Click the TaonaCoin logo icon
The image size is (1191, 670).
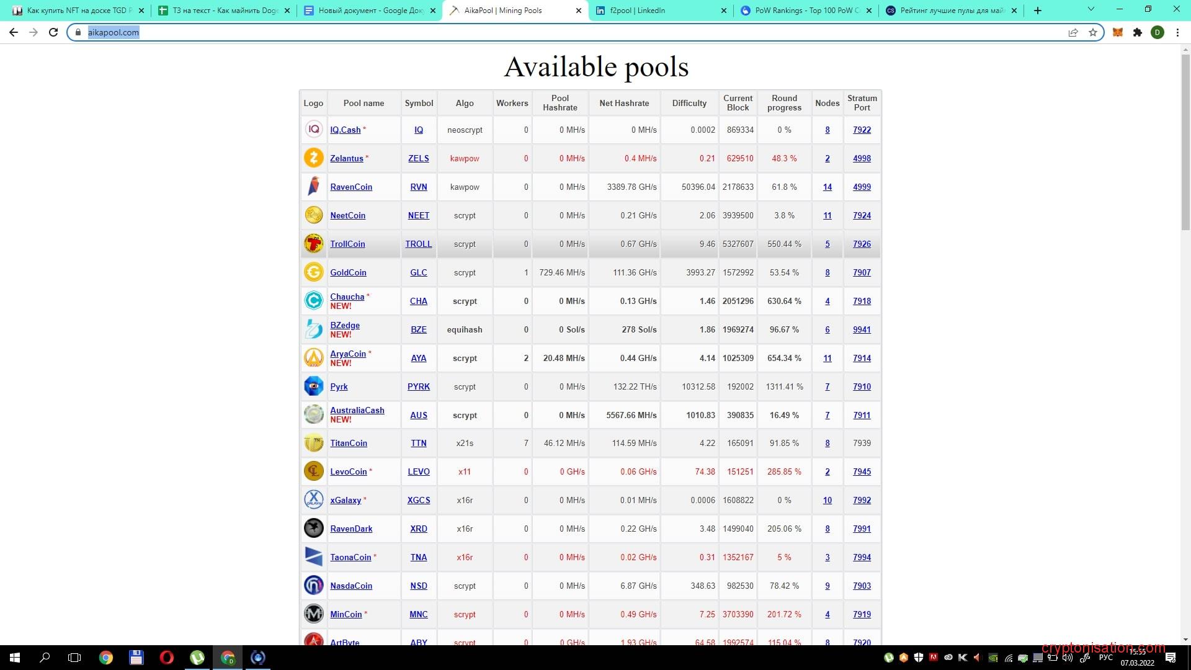tap(313, 556)
